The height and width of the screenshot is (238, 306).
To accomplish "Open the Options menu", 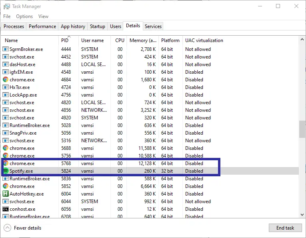I will (24, 16).
